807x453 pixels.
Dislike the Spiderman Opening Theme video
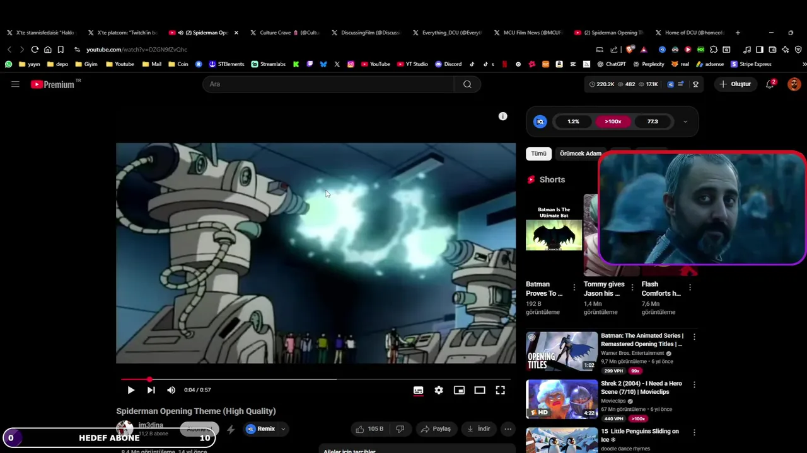coord(400,429)
